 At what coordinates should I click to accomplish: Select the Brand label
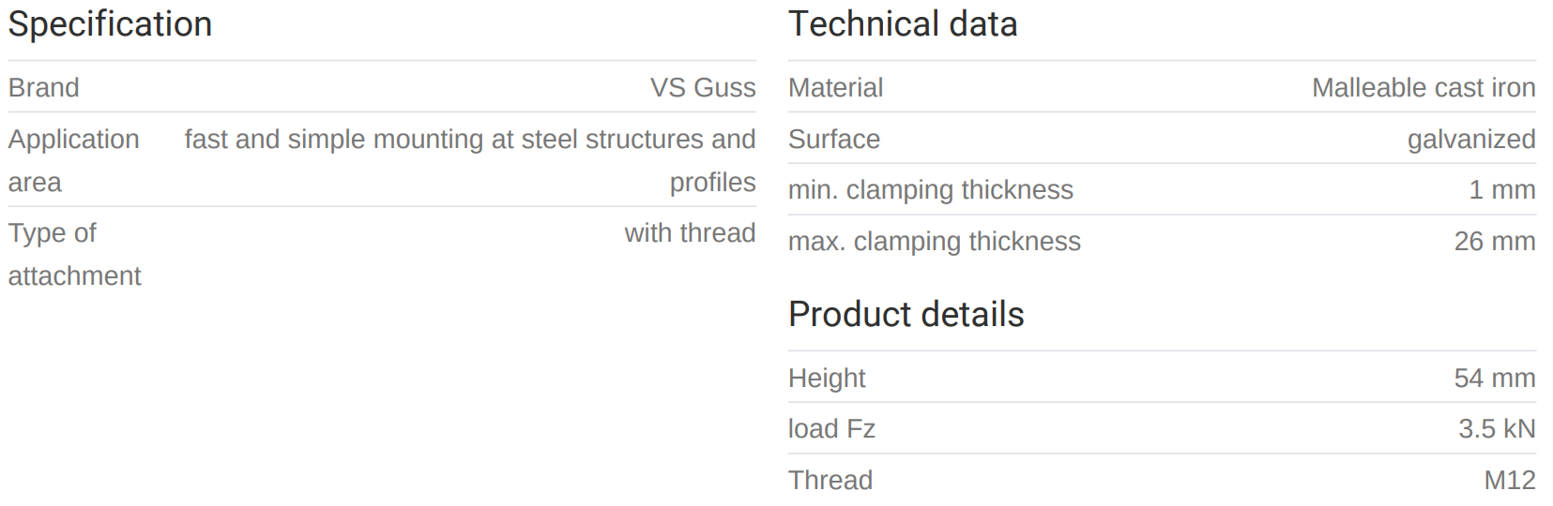[44, 88]
